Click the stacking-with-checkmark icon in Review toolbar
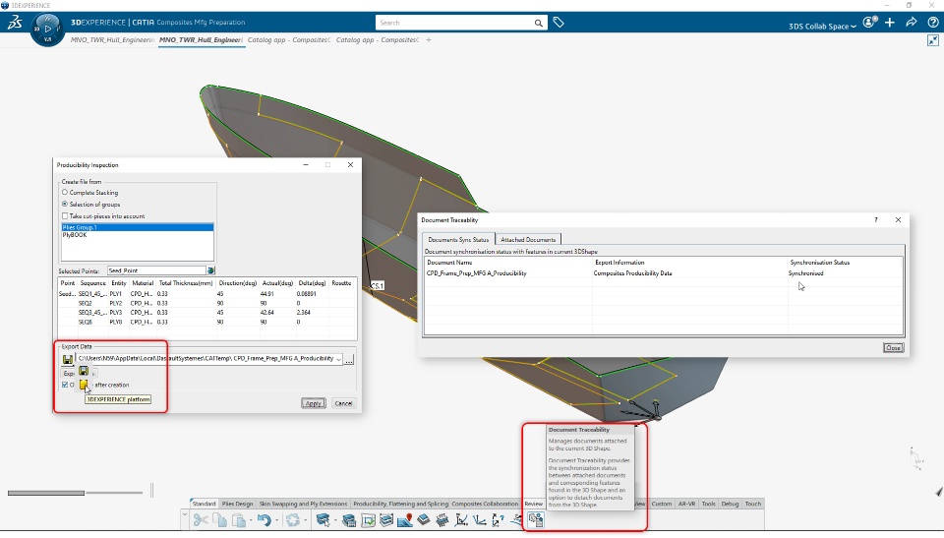 pos(368,520)
